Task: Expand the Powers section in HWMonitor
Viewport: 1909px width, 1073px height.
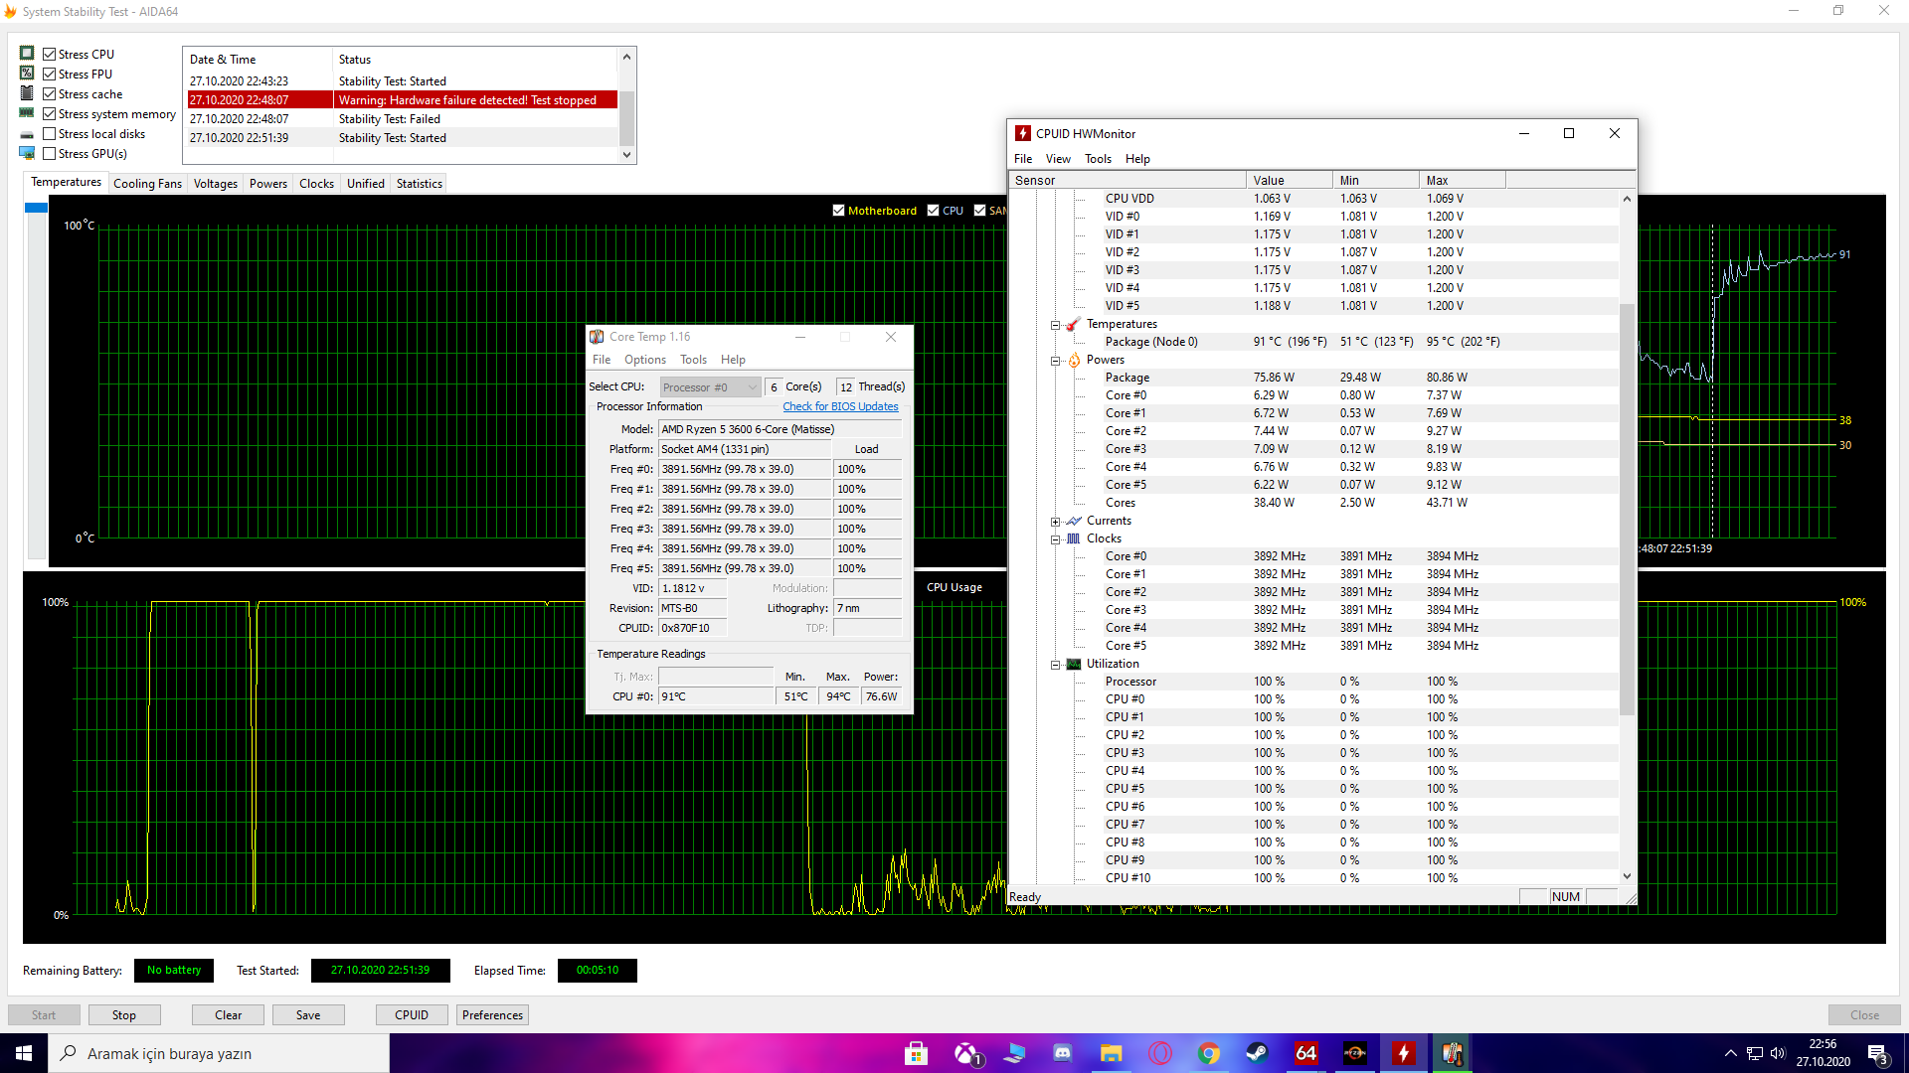Action: tap(1056, 359)
